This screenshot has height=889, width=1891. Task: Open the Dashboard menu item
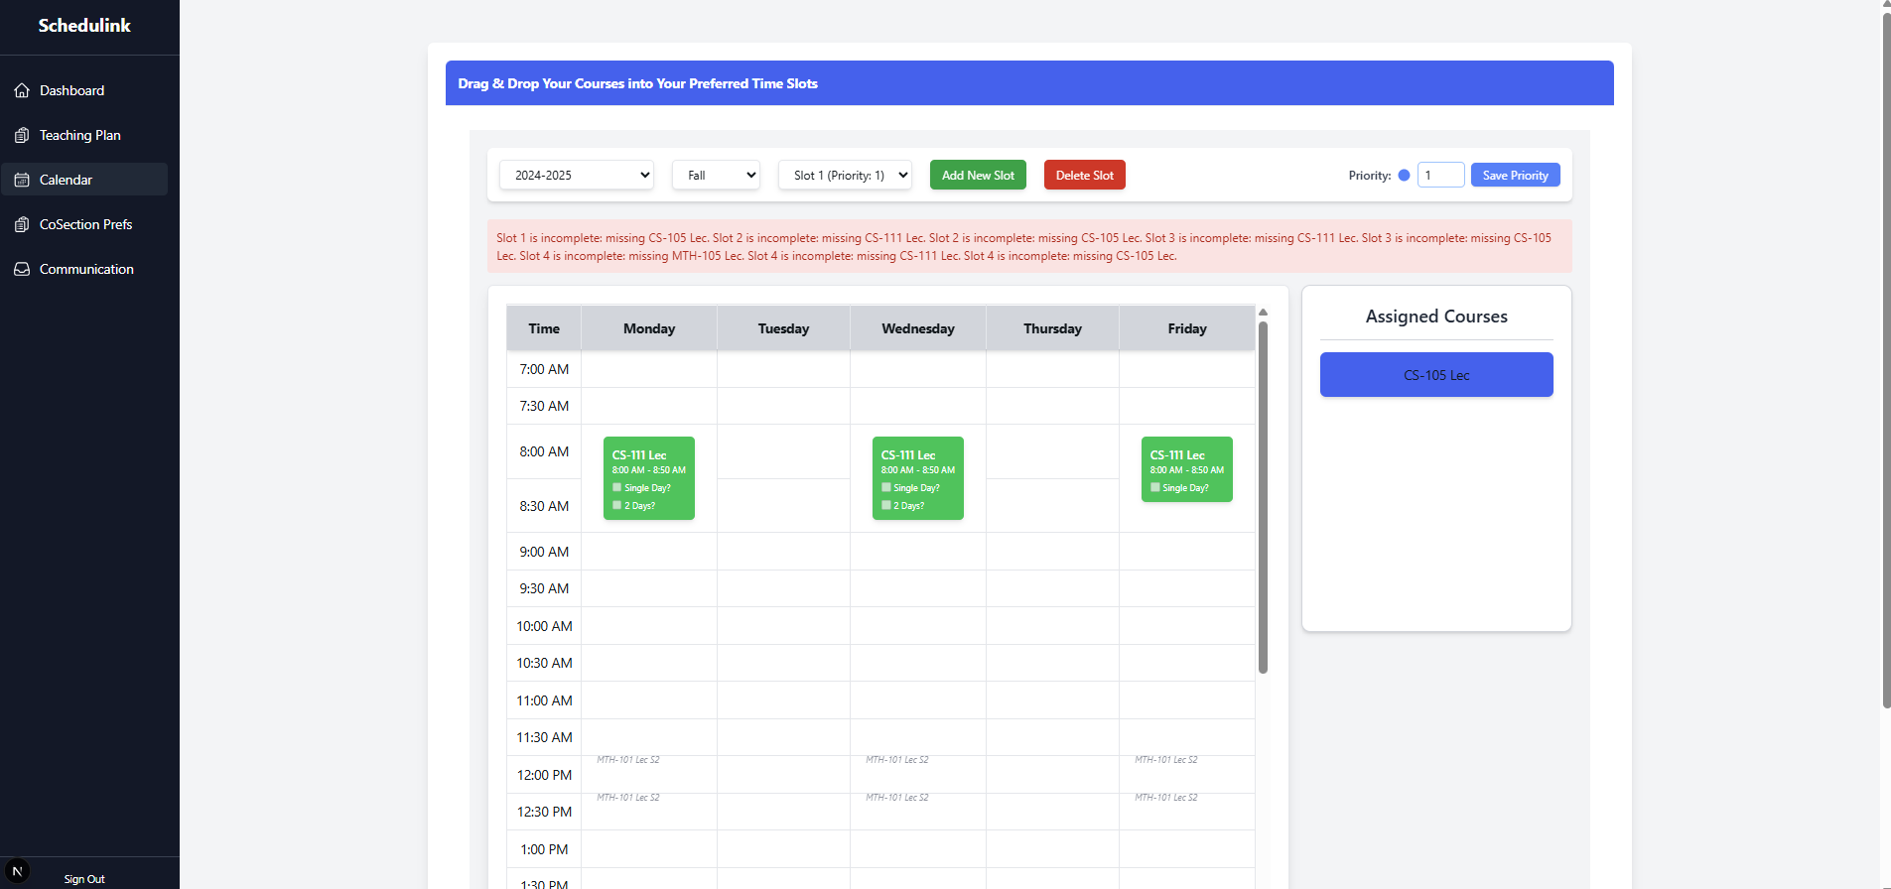[x=84, y=90]
